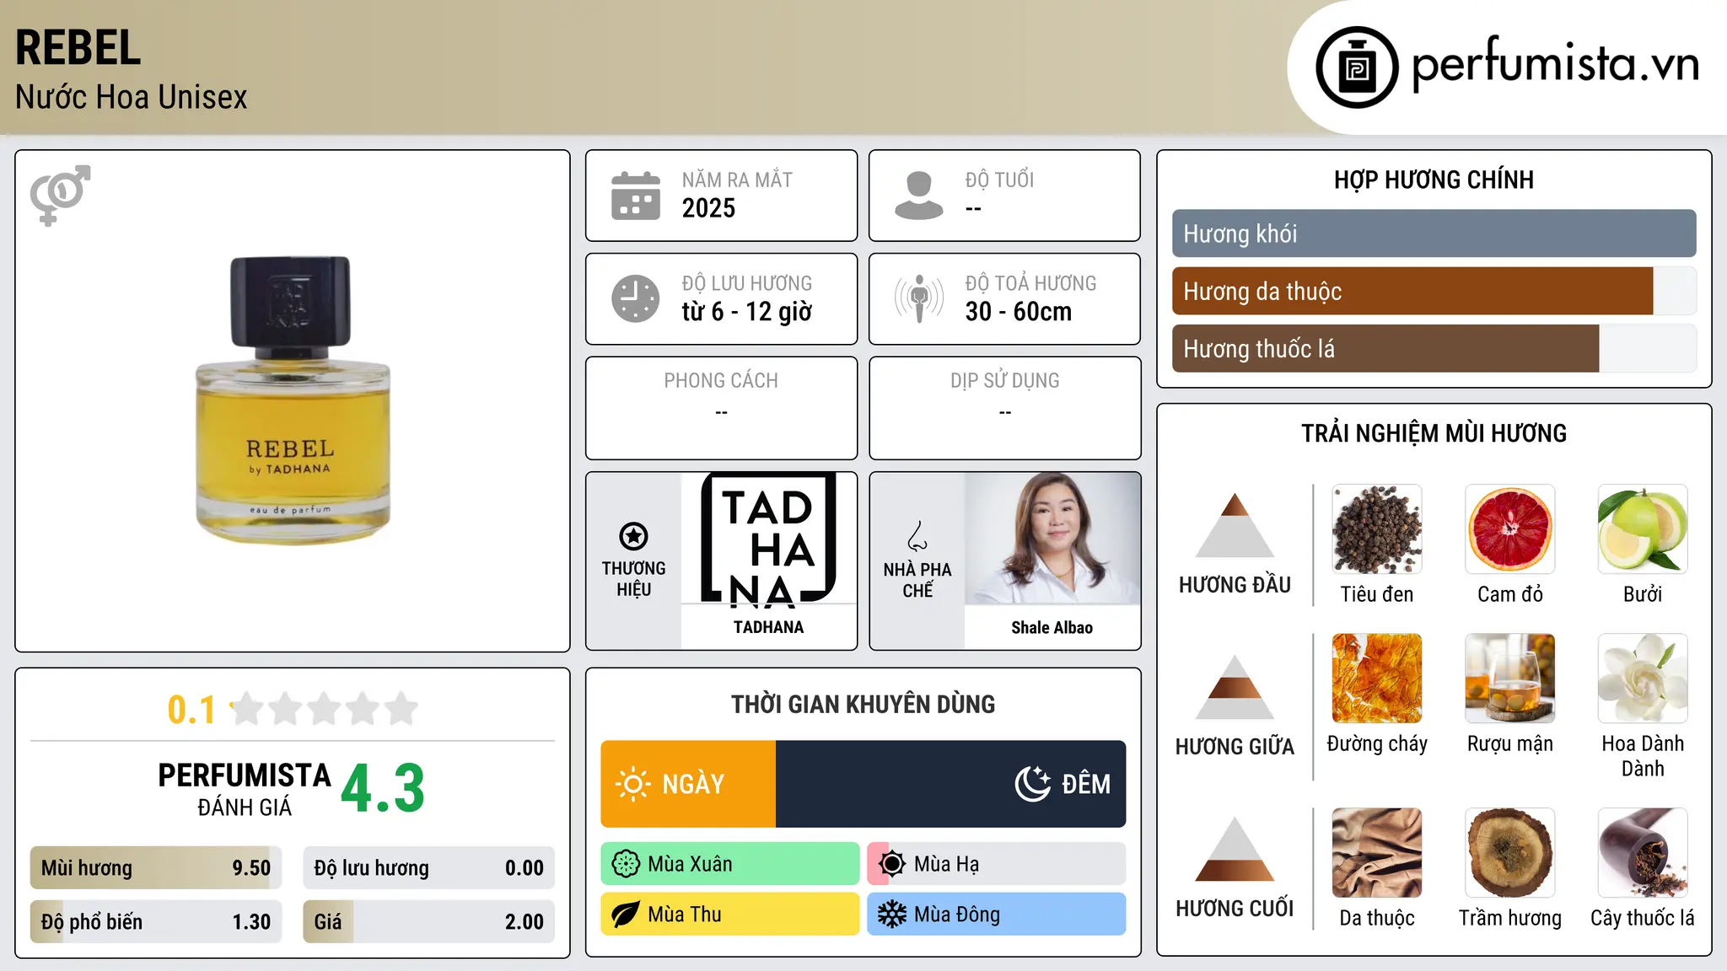1727x971 pixels.
Task: Click the Shale Albao perfumer portrait
Action: pos(1052,539)
